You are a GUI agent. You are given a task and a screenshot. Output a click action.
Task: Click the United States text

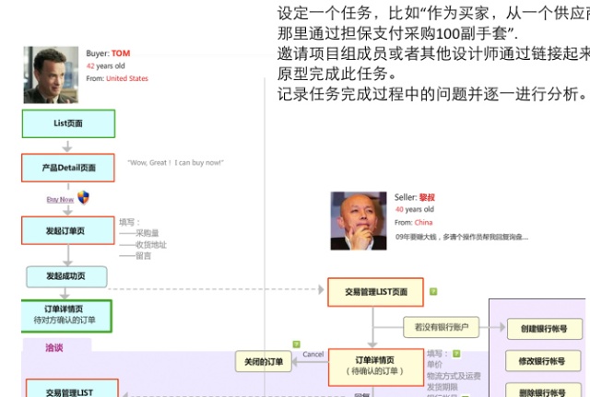(x=127, y=78)
